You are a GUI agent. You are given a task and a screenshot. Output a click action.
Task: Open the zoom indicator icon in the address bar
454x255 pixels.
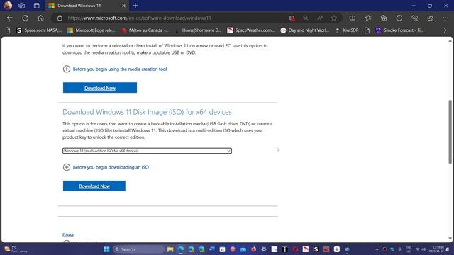(306, 18)
